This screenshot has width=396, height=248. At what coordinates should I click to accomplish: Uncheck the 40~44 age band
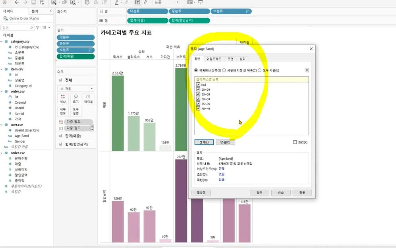coord(198,108)
